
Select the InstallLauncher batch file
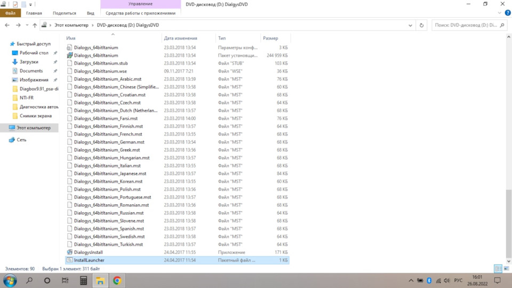(x=177, y=260)
